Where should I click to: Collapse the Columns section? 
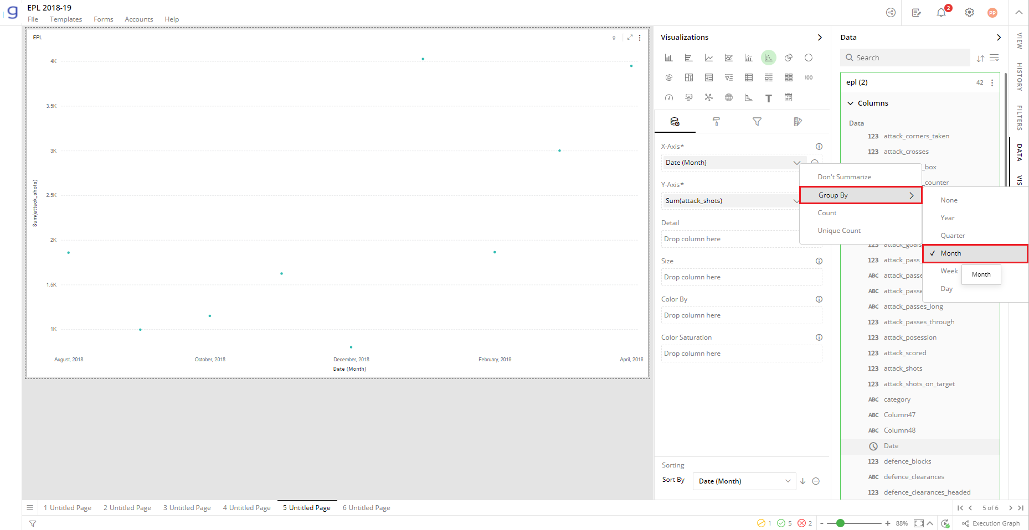tap(851, 103)
